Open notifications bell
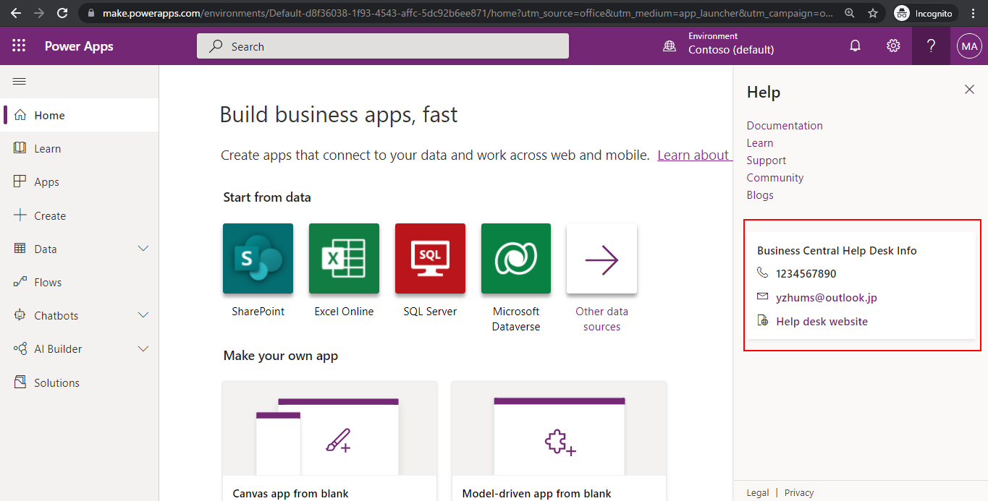 coord(855,46)
